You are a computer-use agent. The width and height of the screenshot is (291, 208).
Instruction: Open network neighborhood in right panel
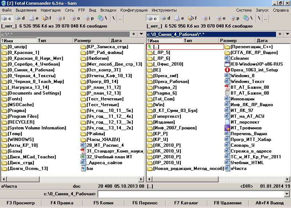click(248, 18)
